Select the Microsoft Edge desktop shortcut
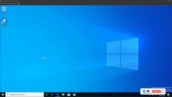 pyautogui.click(x=4, y=23)
